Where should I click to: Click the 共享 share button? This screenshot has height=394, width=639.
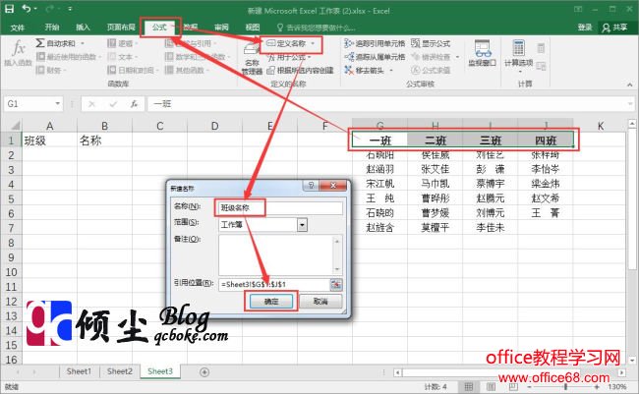tap(615, 28)
